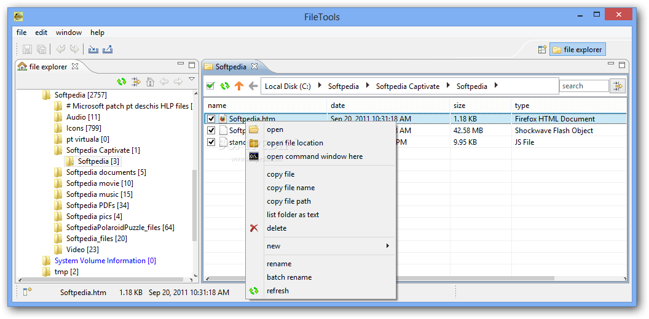Choose 'open' in context menu

pyautogui.click(x=321, y=129)
